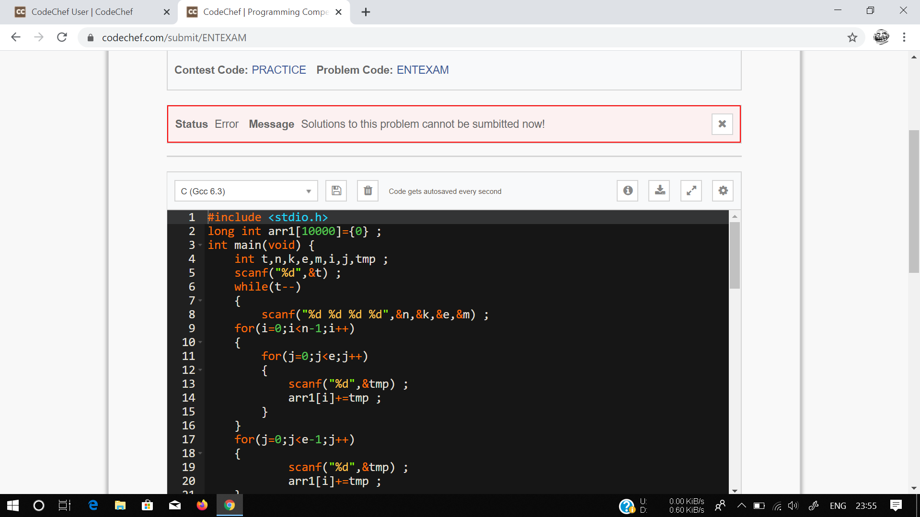Toggle fullscreen editor with expand icon
920x517 pixels.
click(x=691, y=191)
